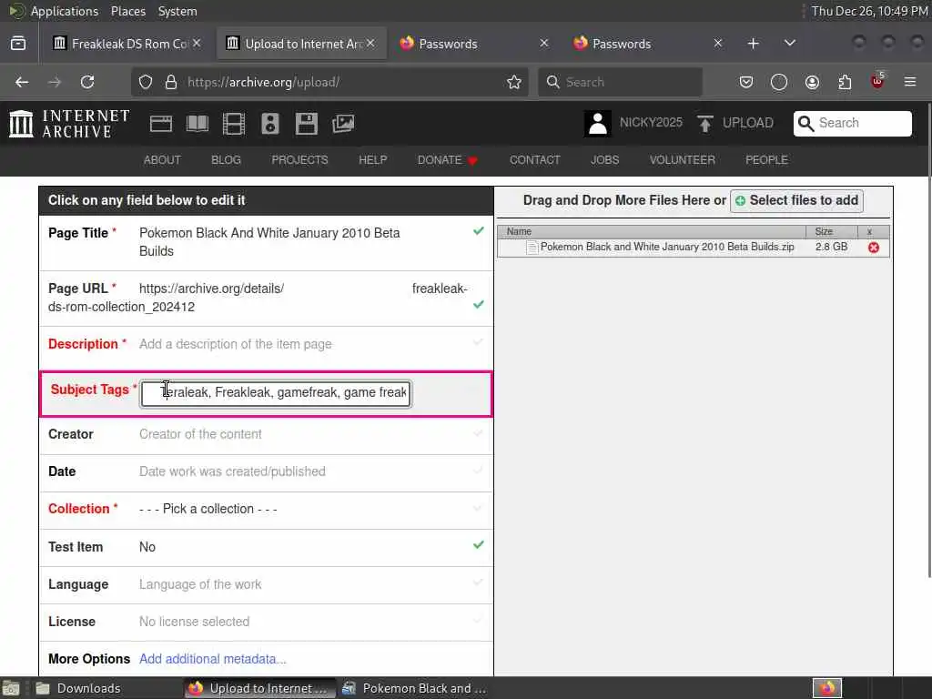Open the Internet Archive software floppy icon
932x699 pixels.
(307, 124)
